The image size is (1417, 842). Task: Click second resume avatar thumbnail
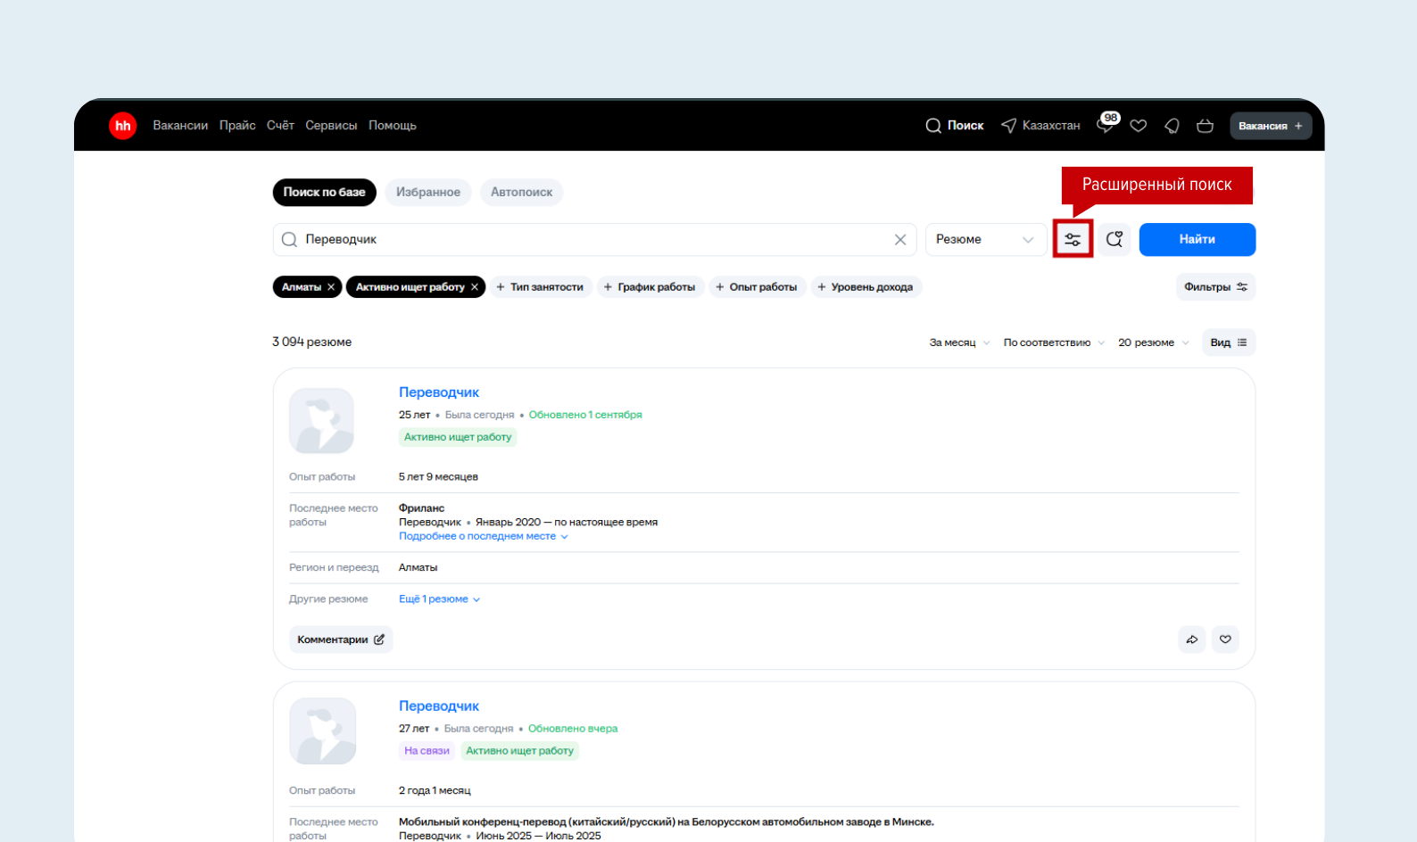pos(322,731)
